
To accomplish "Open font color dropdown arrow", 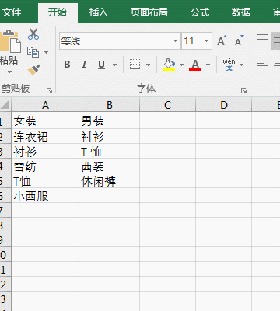I will click(208, 65).
